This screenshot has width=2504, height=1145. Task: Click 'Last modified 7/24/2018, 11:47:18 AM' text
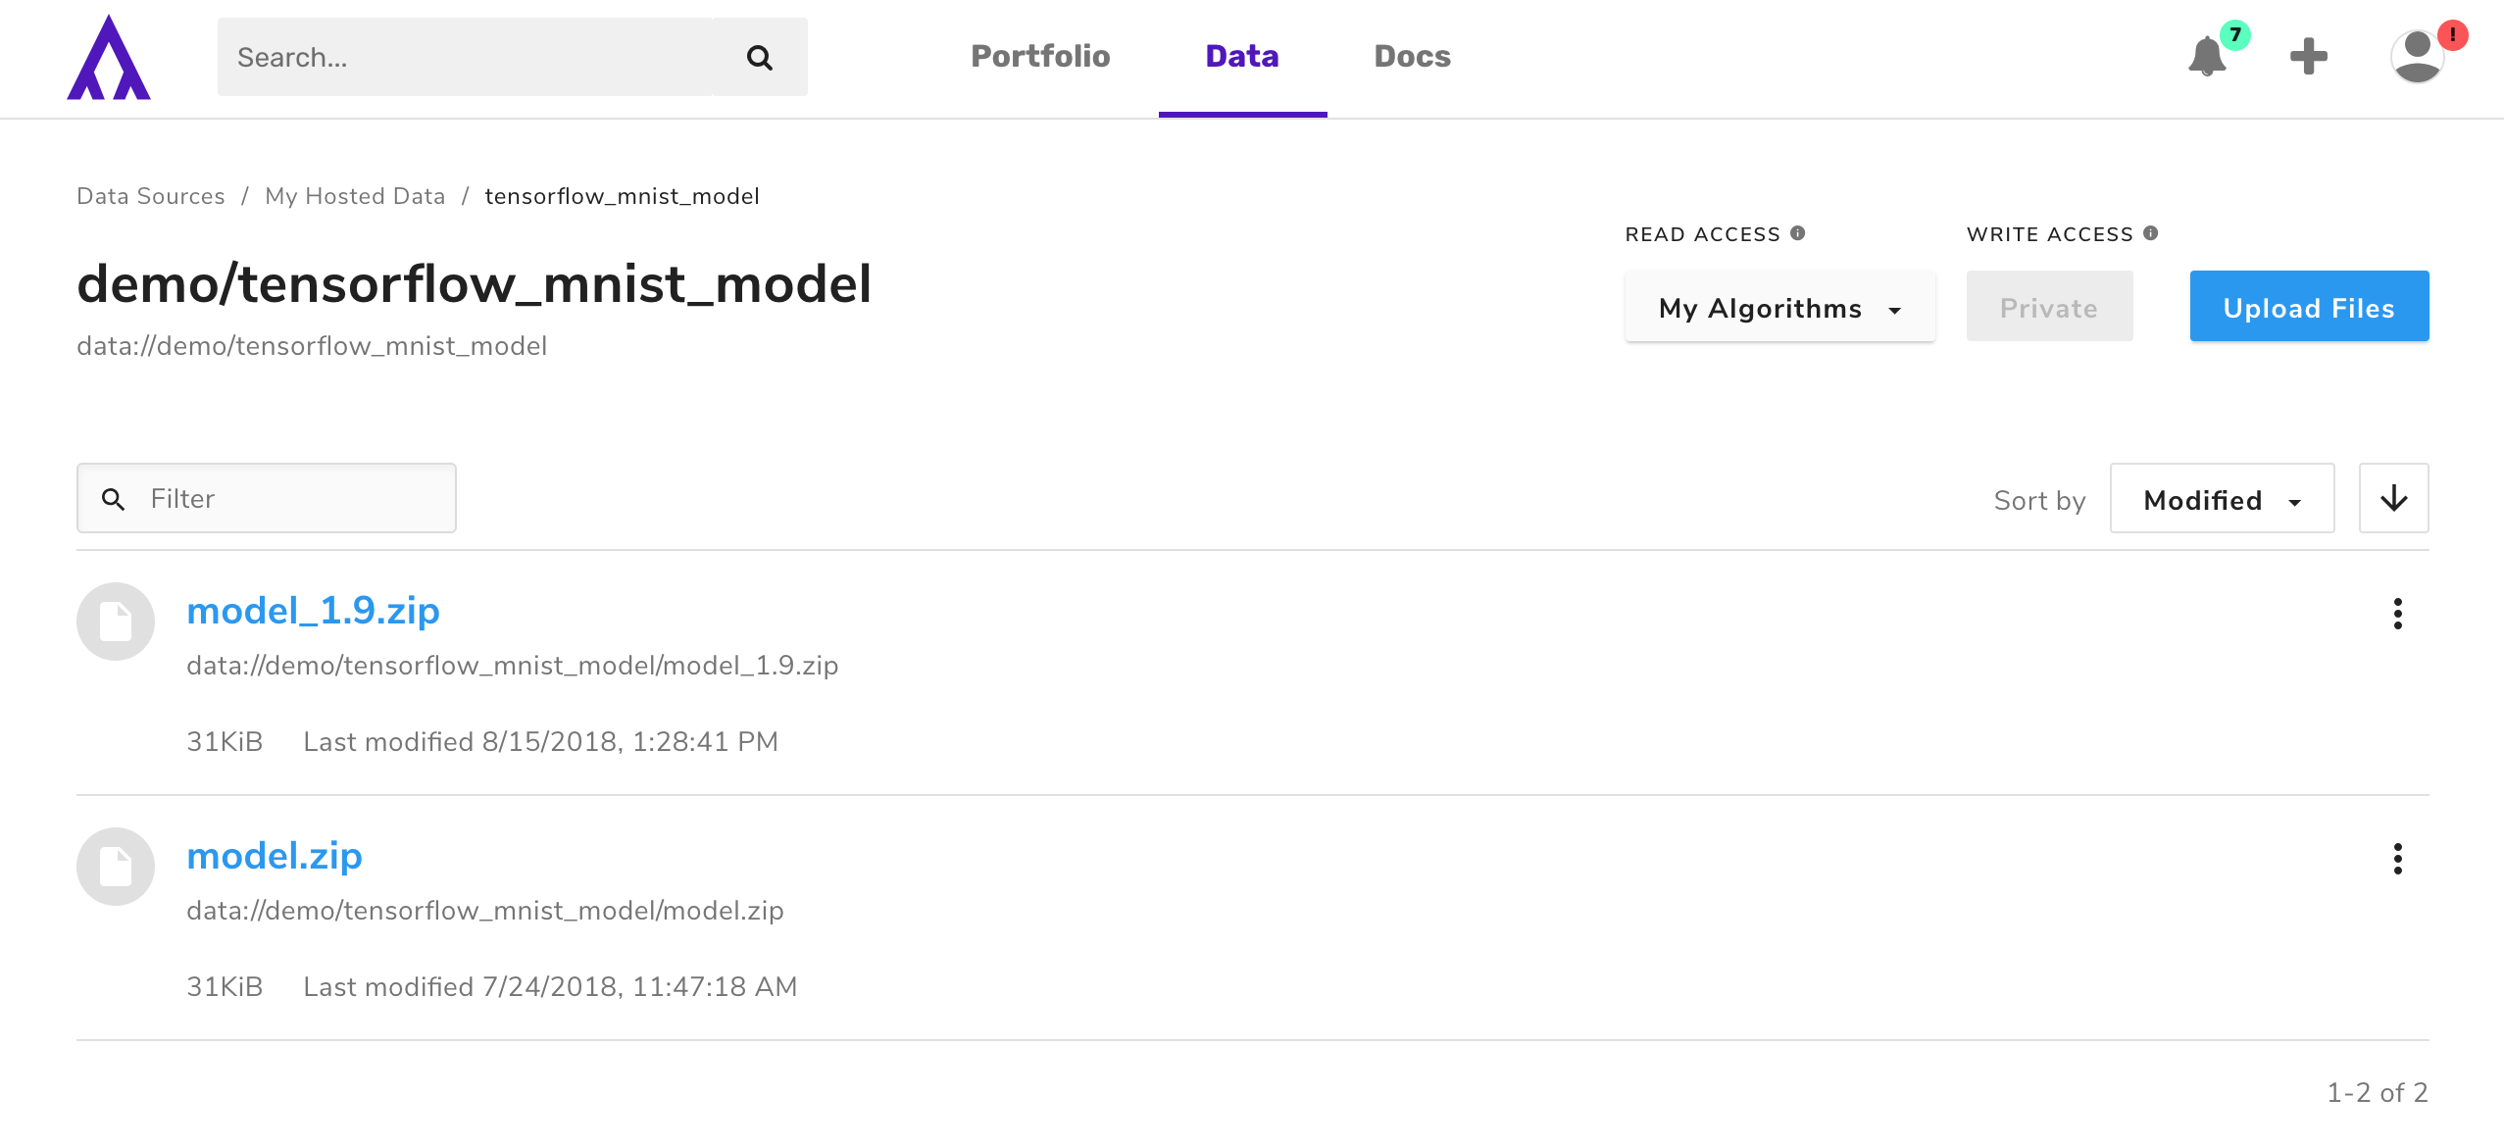click(x=550, y=987)
